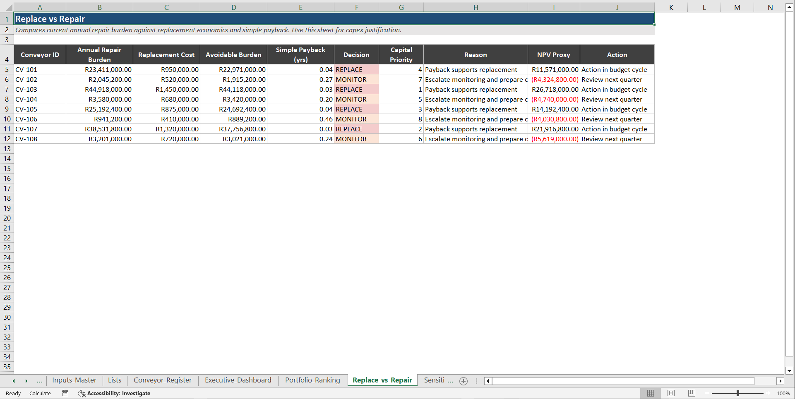Click the Replacement Cost header cell
Image resolution: width=795 pixels, height=399 pixels.
pyautogui.click(x=166, y=55)
